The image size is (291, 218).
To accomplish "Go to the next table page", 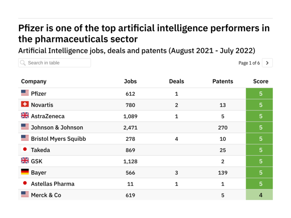I will tap(268, 63).
